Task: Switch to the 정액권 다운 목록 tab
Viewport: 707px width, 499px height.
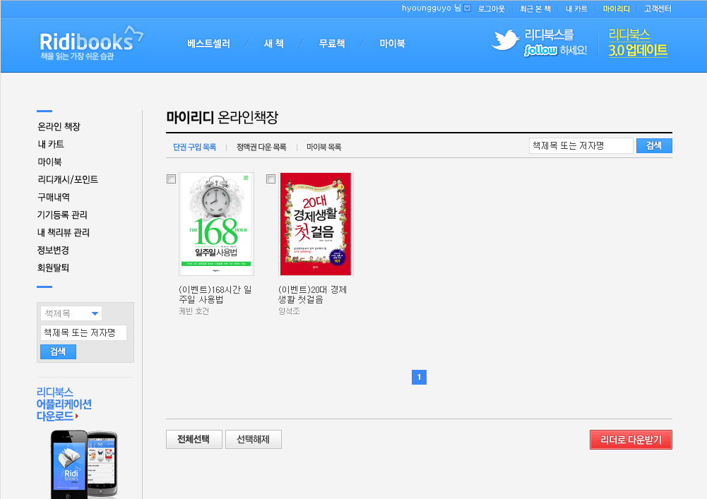Action: 261,146
